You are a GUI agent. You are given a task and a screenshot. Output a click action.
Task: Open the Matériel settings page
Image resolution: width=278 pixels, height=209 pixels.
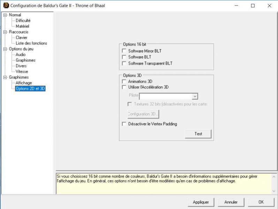(x=22, y=26)
